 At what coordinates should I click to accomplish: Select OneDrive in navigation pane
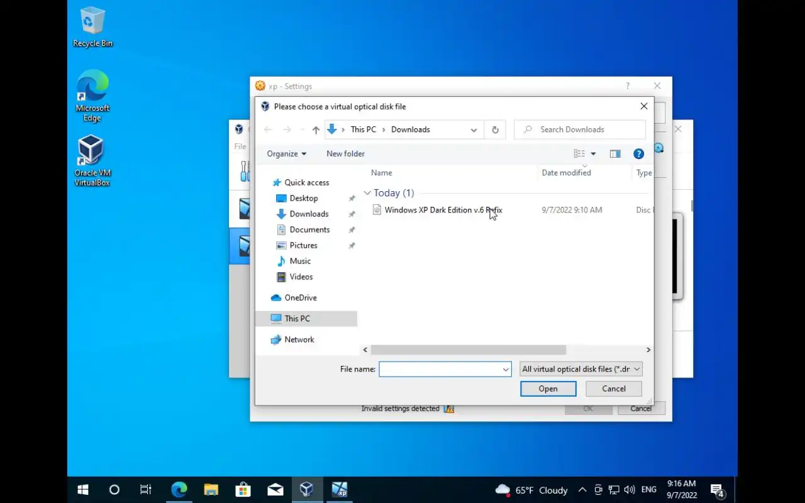300,297
